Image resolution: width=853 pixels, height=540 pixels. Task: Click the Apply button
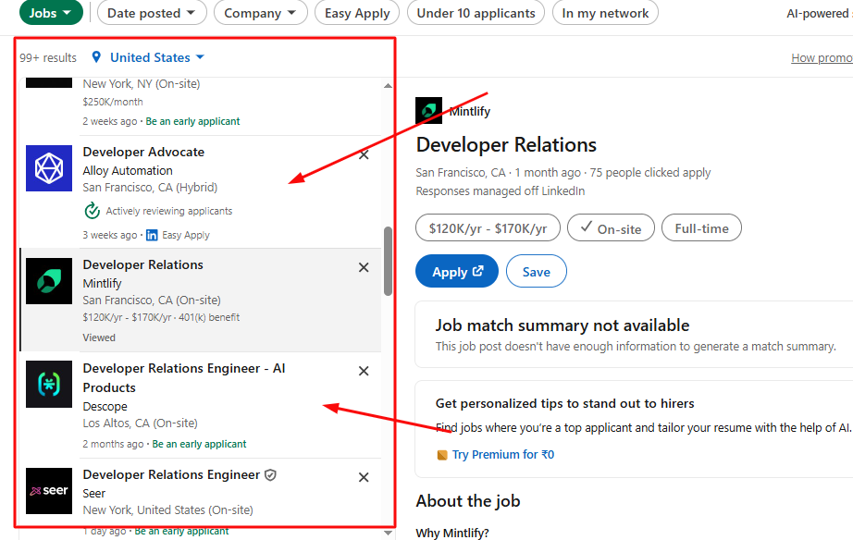[457, 271]
